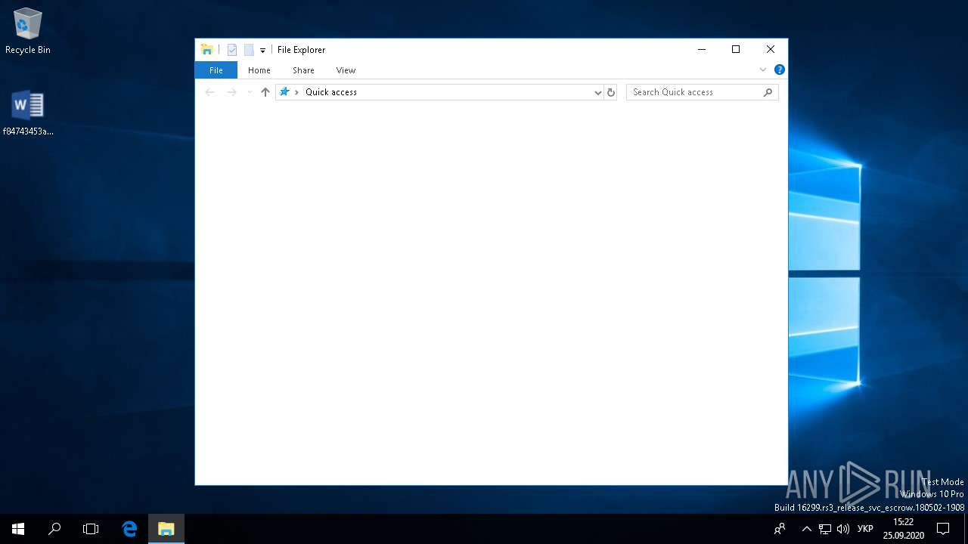Screen dimensions: 968x544
Task: Go up one level arrow
Action: [265, 92]
